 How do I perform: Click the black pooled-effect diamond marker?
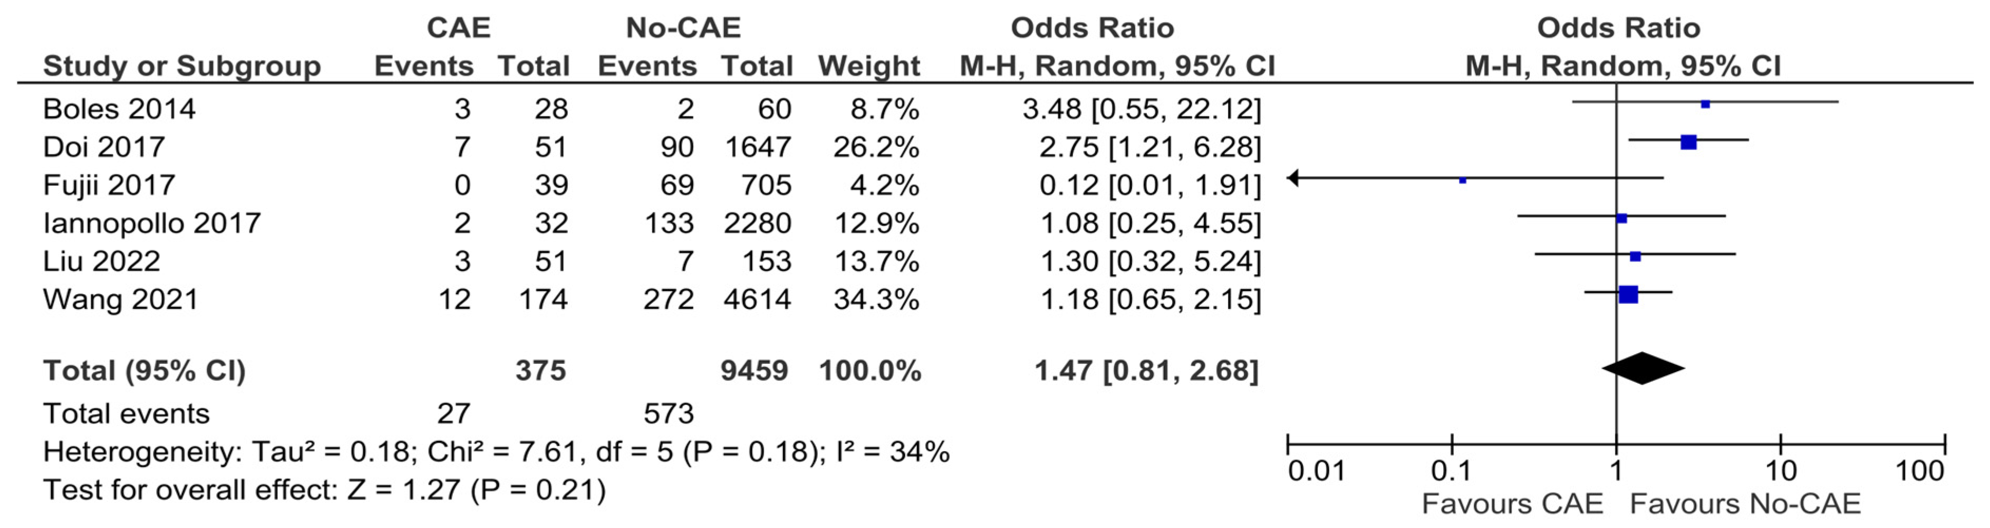click(1643, 368)
